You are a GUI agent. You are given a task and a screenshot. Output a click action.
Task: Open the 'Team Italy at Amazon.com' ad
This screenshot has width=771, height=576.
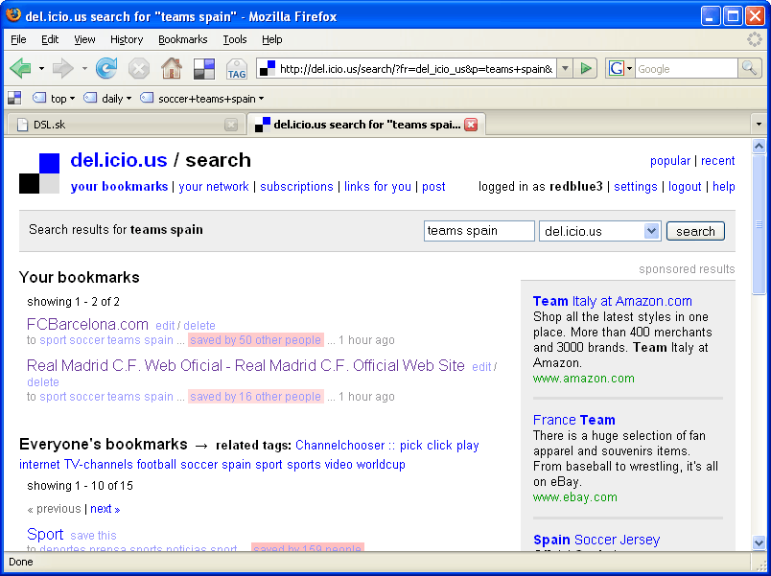[x=612, y=301]
